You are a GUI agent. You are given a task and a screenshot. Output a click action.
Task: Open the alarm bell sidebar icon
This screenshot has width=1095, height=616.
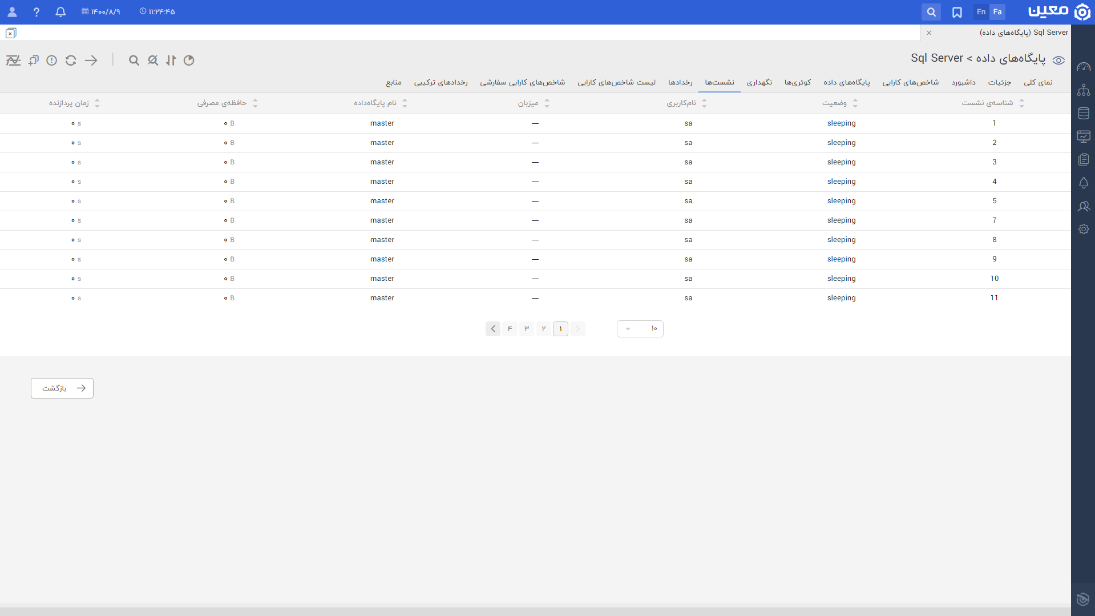(1084, 183)
